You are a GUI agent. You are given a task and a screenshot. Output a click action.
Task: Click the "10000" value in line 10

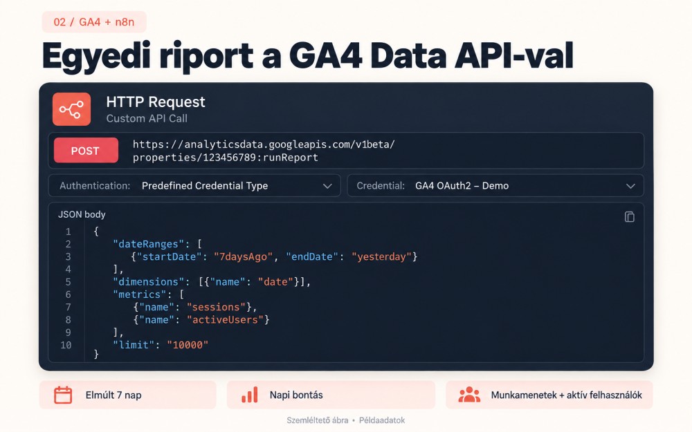(187, 345)
